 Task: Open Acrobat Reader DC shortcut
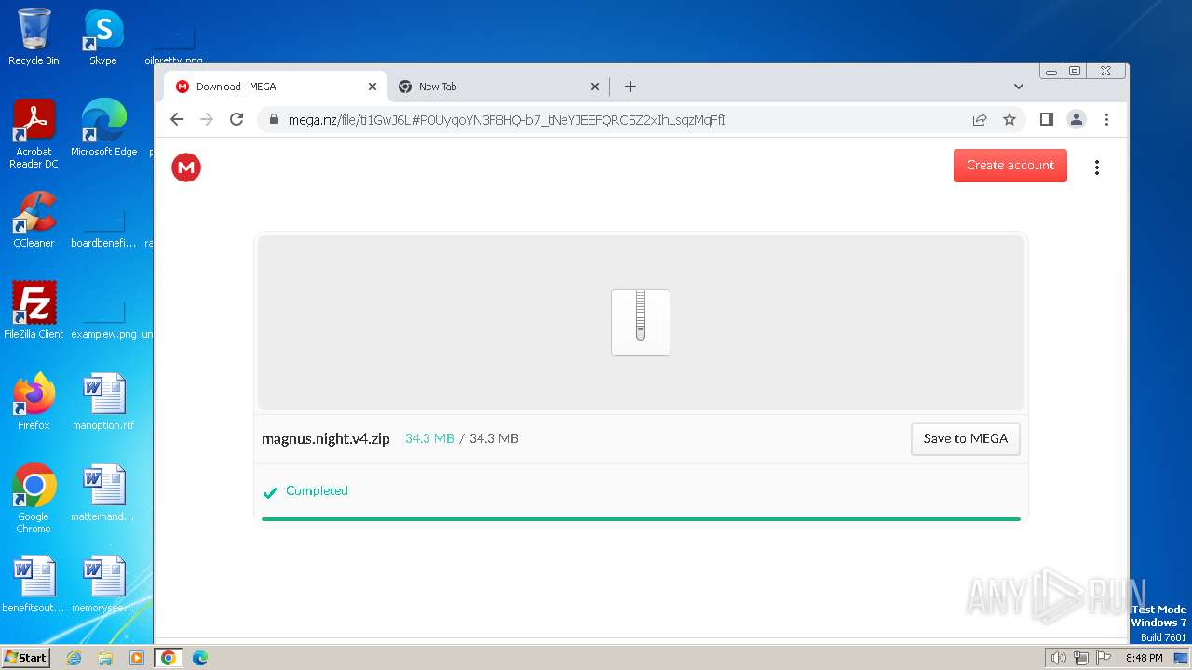click(34, 134)
